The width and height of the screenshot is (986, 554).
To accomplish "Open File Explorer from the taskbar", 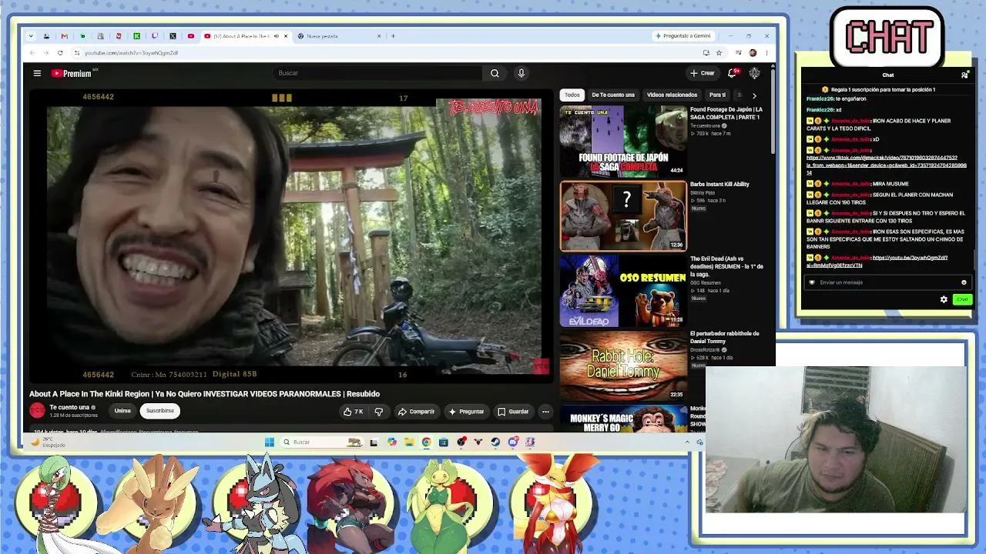I will click(x=408, y=442).
